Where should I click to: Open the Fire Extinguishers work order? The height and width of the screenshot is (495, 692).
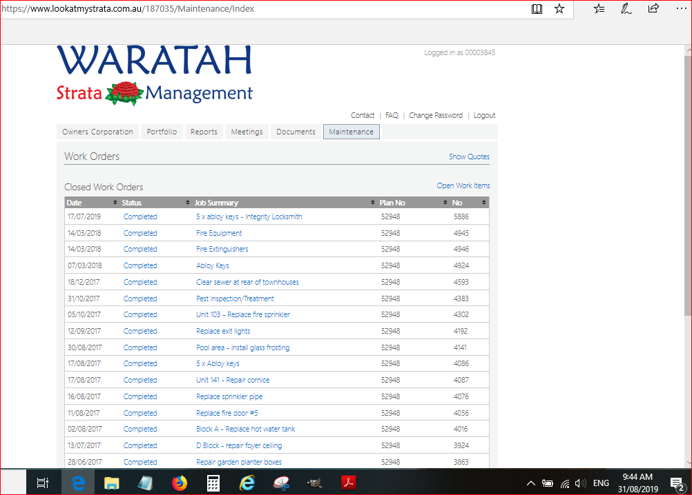click(x=222, y=250)
